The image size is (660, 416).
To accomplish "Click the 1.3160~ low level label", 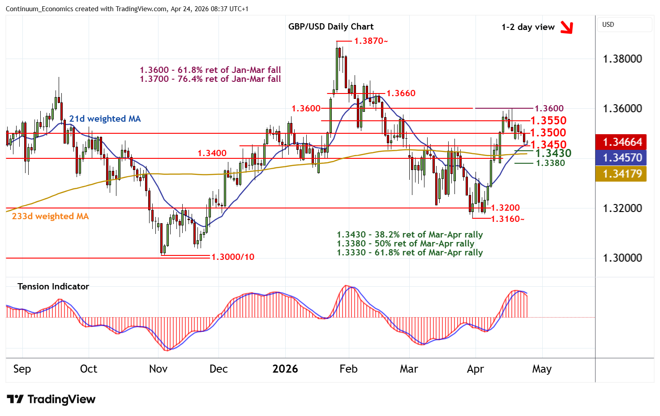I will click(507, 219).
